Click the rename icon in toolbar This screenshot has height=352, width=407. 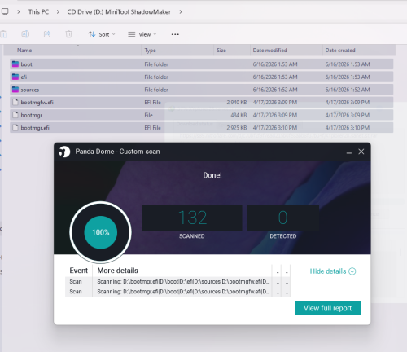[x=25, y=34]
